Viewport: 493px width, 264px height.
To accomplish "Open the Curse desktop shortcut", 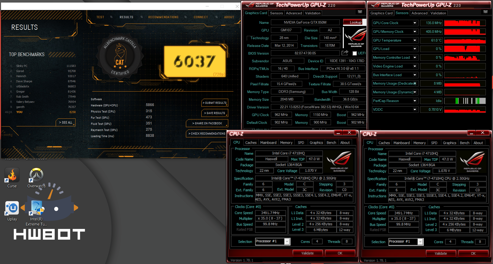I will click(12, 178).
